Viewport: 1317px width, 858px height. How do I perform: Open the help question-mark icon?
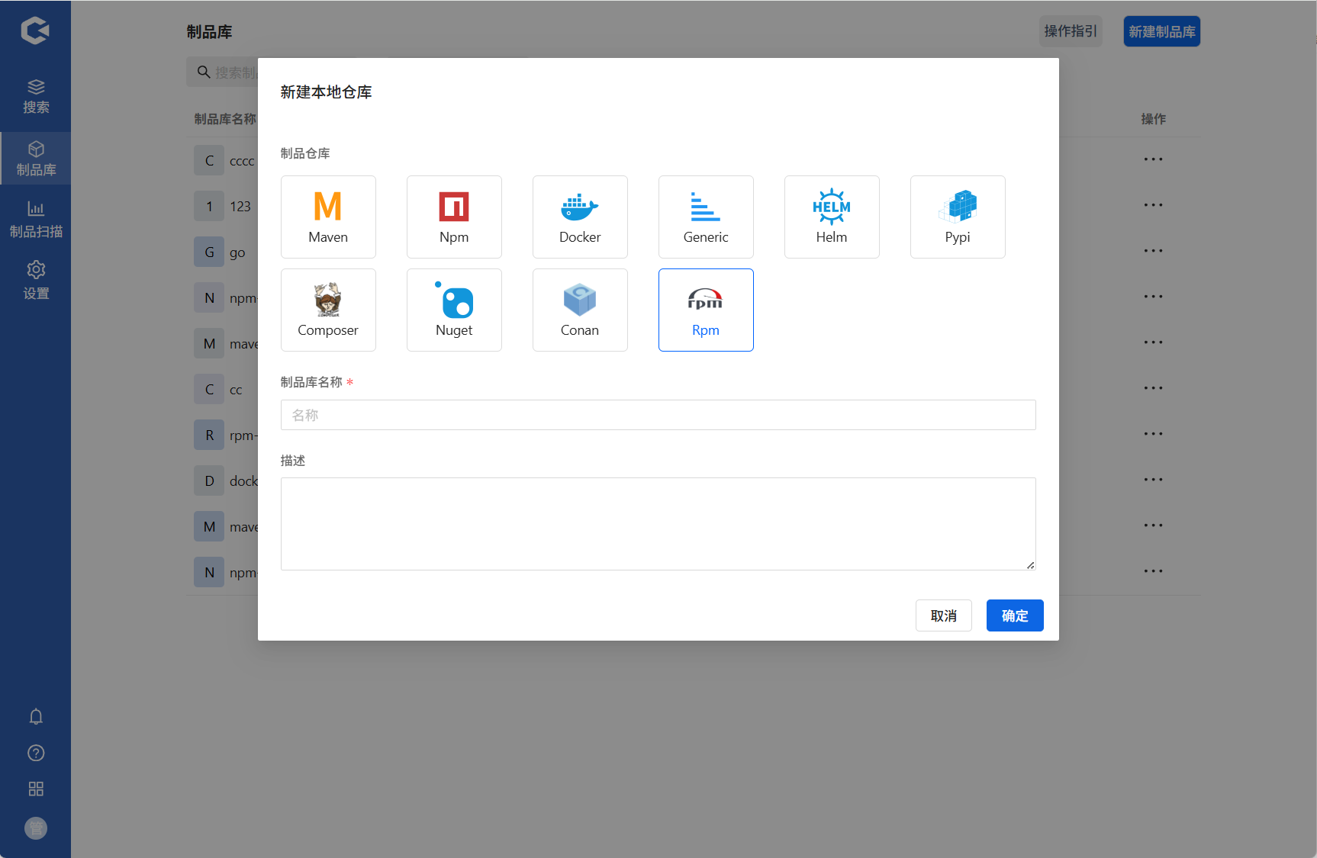click(36, 753)
